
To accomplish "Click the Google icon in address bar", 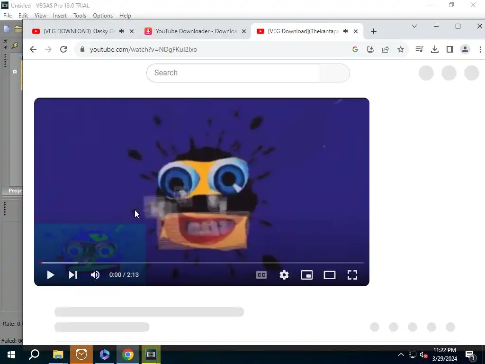I will coord(355,49).
